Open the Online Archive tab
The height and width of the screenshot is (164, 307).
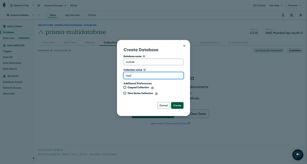tap(210, 42)
